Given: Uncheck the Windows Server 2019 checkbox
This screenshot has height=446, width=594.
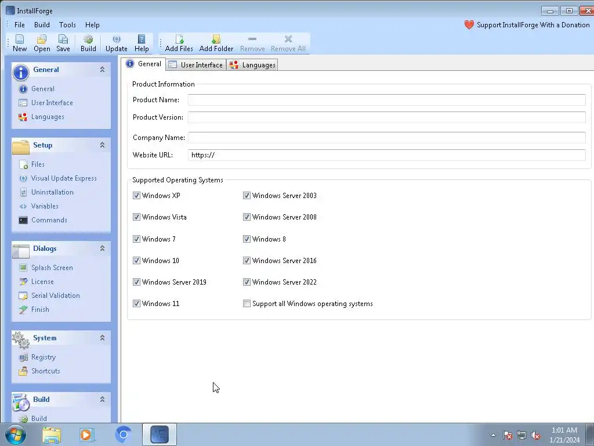Looking at the screenshot, I should 136,282.
